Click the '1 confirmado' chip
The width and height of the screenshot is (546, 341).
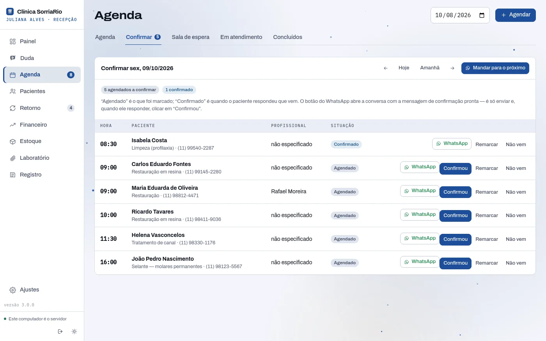(x=179, y=90)
